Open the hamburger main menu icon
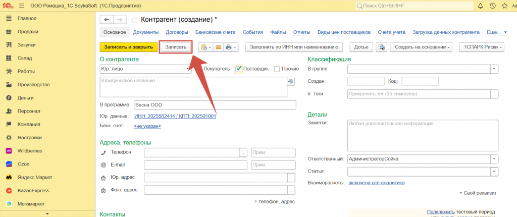 [21, 6]
